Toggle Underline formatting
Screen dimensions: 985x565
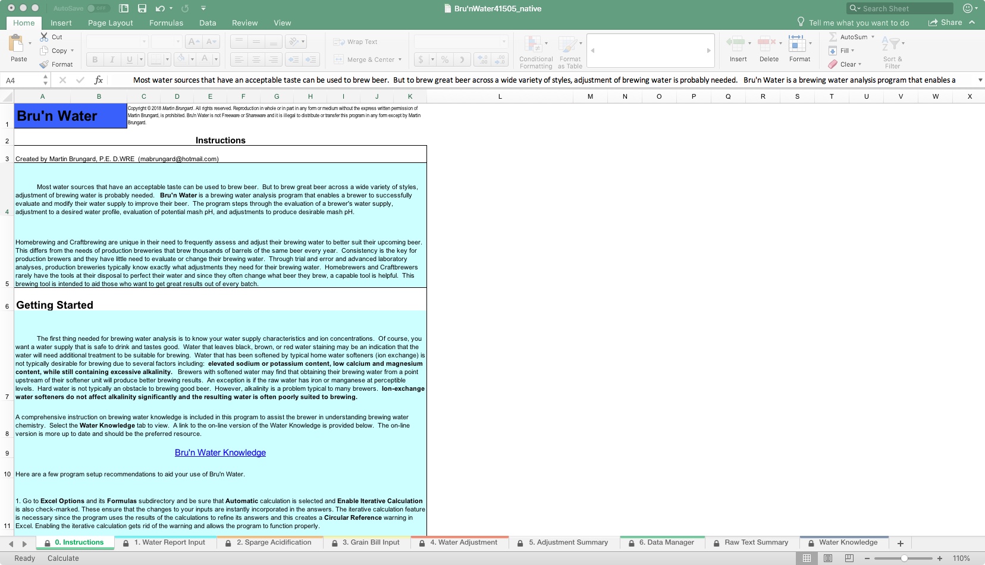pos(129,59)
